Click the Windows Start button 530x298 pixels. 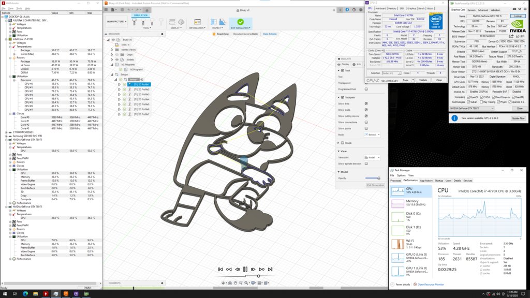click(x=5, y=294)
